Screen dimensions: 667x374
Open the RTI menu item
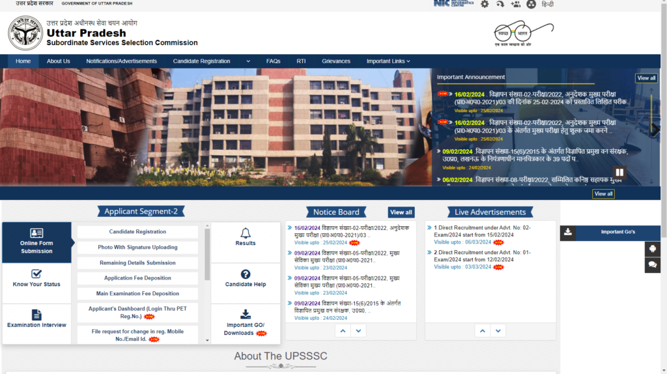[x=301, y=61]
